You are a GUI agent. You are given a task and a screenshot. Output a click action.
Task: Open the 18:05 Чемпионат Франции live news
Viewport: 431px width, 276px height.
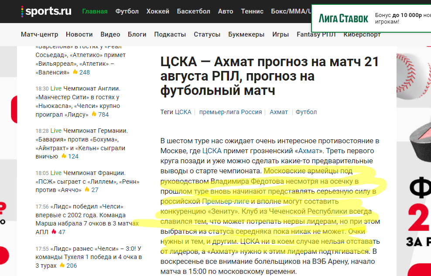(x=87, y=182)
